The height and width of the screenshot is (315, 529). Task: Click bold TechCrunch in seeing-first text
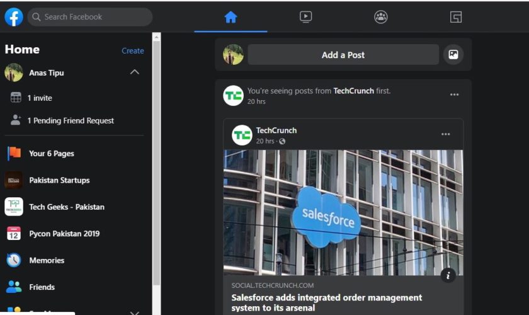point(353,91)
